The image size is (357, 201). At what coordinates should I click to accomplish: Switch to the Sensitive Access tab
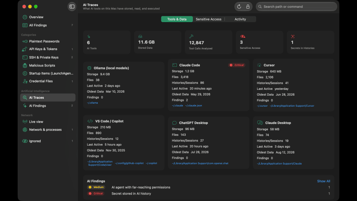point(208,19)
